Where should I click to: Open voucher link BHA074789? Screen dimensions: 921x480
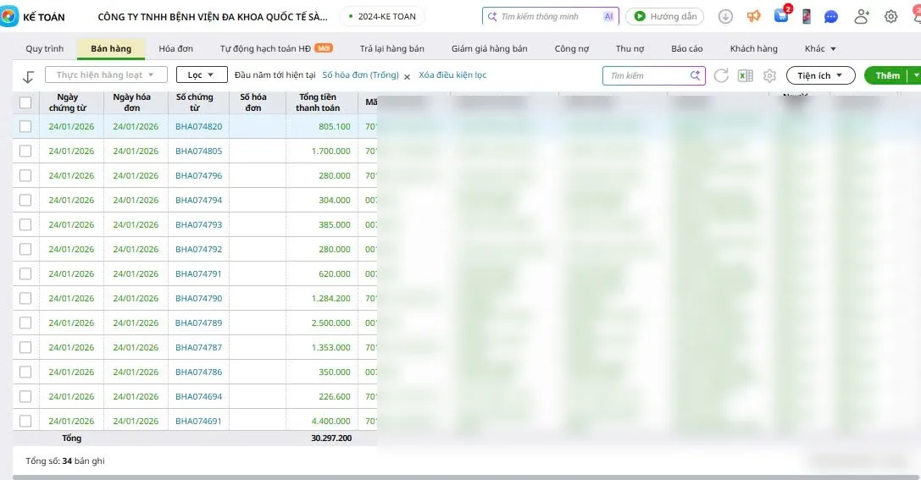(x=198, y=323)
